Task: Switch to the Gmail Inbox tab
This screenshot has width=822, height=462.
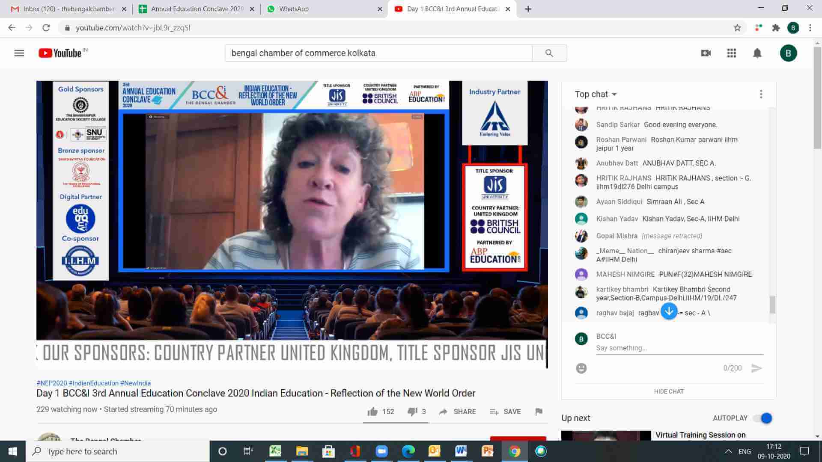Action: point(68,9)
